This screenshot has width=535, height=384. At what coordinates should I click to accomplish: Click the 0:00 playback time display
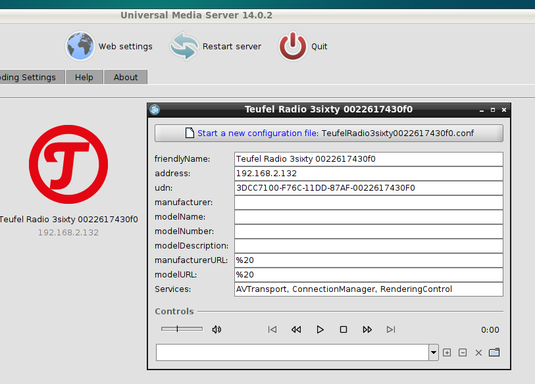tap(490, 330)
